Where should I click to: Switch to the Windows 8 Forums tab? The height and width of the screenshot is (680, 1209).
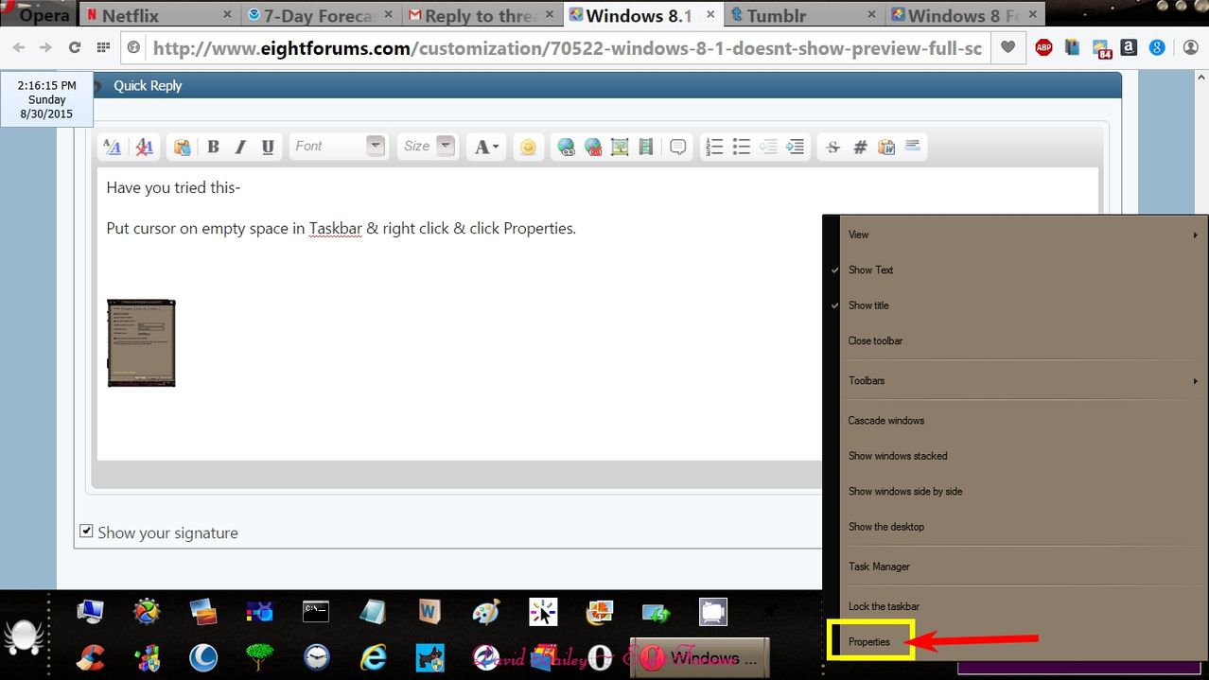point(966,15)
